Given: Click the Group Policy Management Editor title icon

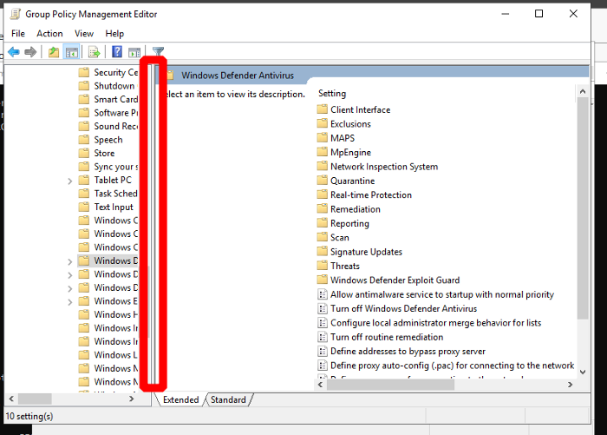Looking at the screenshot, I should coord(15,14).
